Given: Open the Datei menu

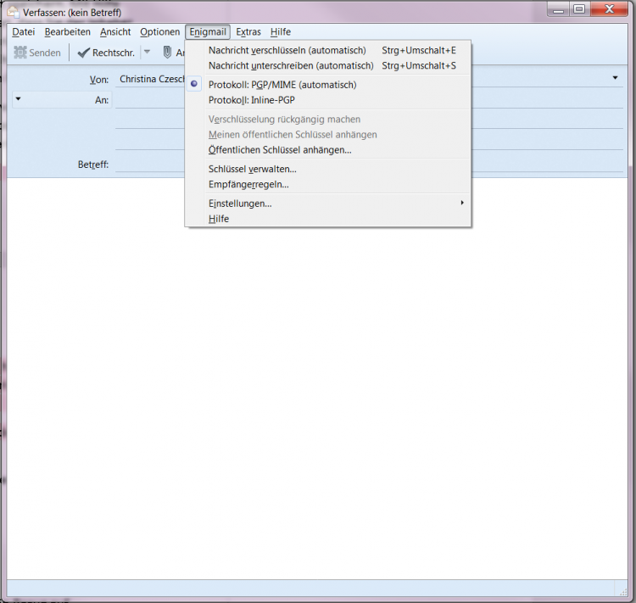Looking at the screenshot, I should coord(23,32).
